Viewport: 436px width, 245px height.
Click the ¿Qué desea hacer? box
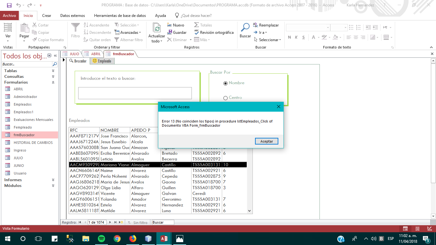click(x=193, y=16)
